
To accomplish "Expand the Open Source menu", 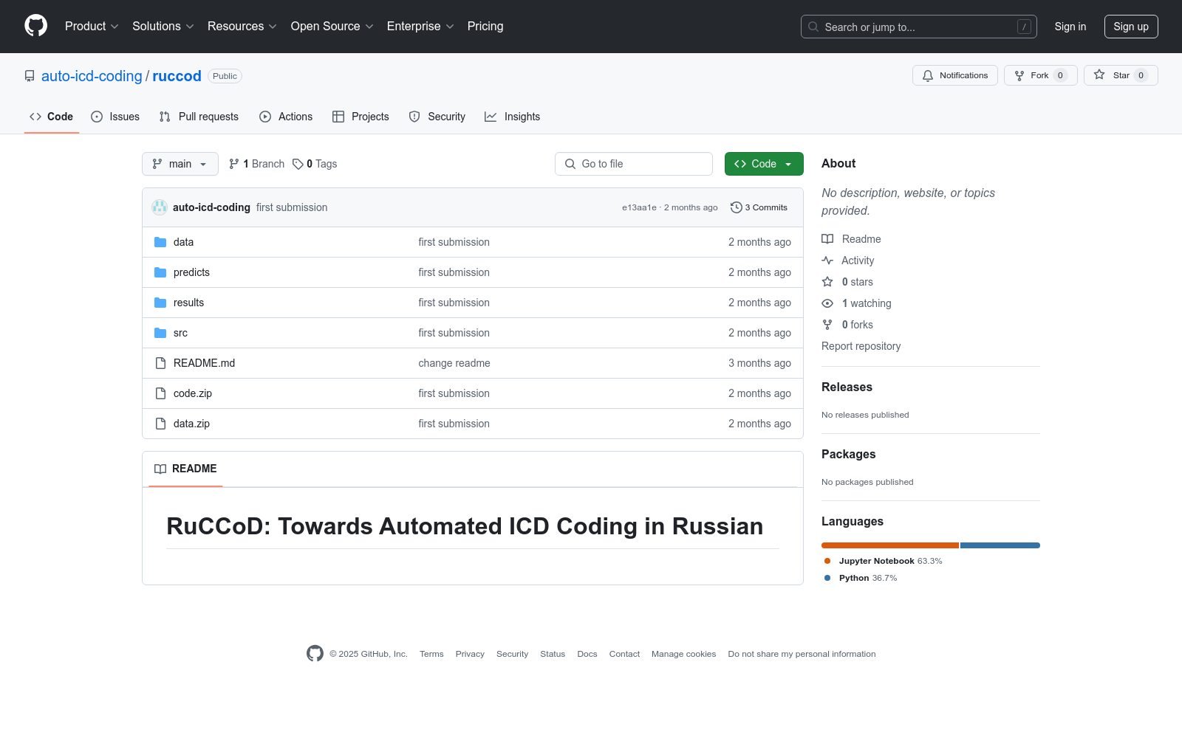I will pos(332,26).
